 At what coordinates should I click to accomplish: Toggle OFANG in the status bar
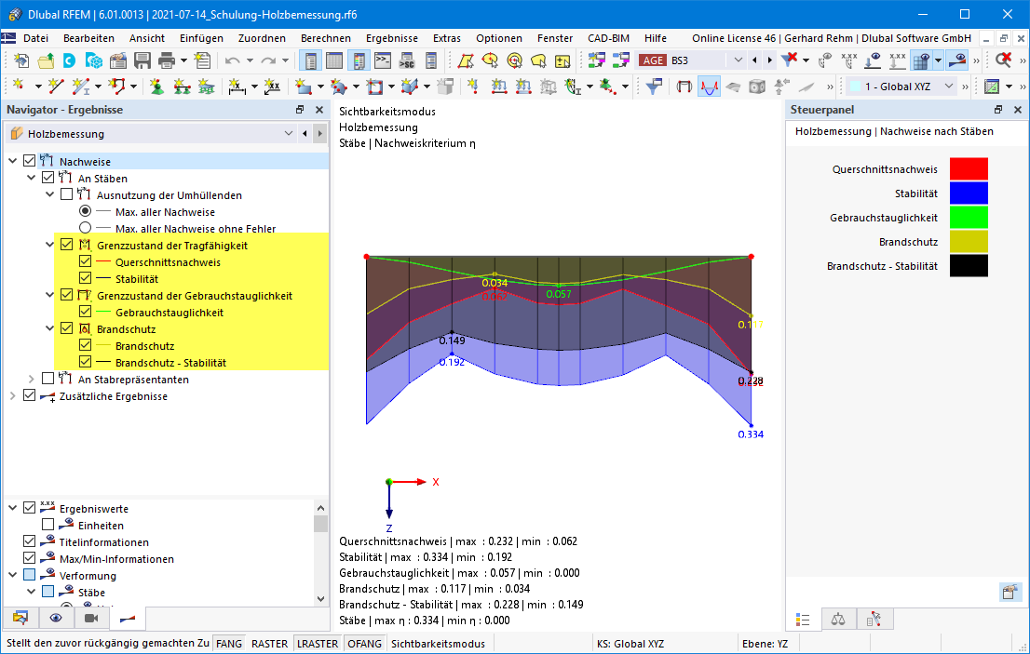(x=364, y=644)
